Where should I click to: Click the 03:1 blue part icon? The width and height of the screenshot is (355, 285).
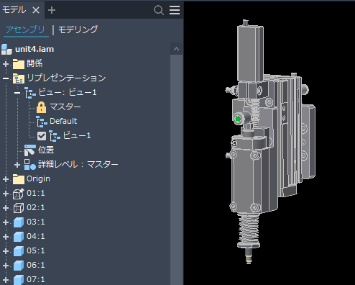tap(19, 222)
